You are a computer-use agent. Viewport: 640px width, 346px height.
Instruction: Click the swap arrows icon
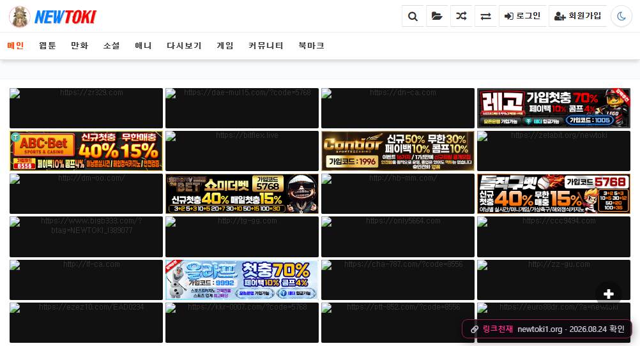[485, 17]
